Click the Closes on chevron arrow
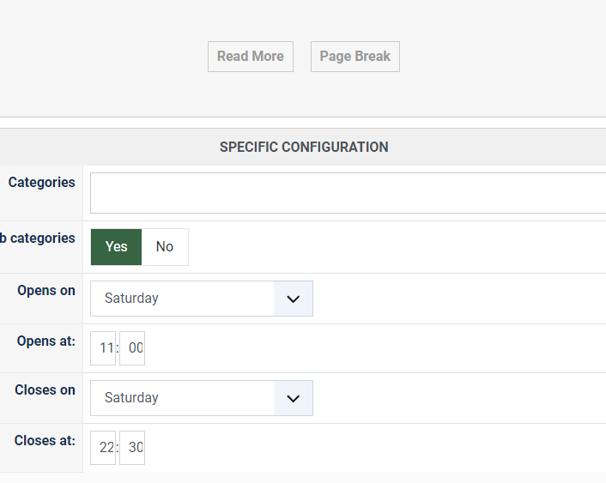This screenshot has height=483, width=606. click(x=294, y=398)
